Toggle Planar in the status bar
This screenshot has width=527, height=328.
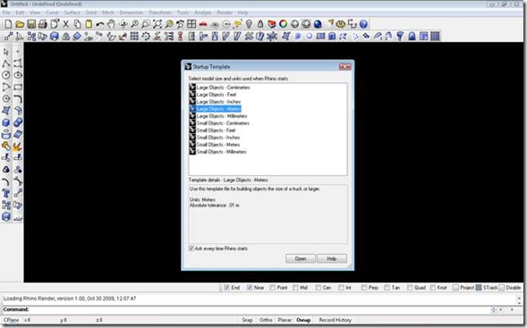(x=285, y=320)
